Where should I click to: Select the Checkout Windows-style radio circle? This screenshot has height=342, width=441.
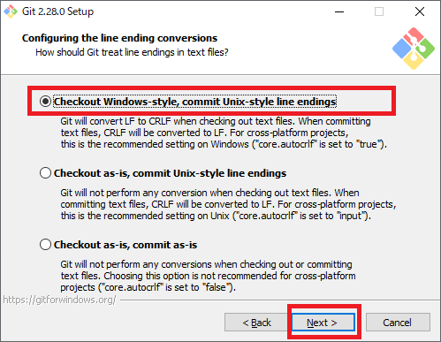point(45,102)
